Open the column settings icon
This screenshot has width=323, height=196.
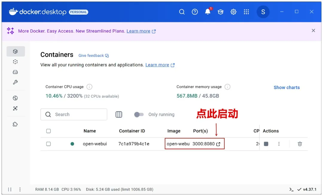pos(119,114)
